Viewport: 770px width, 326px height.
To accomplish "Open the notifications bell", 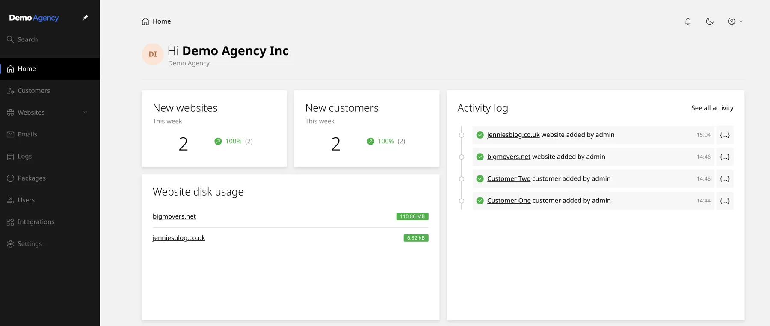I will pos(688,21).
